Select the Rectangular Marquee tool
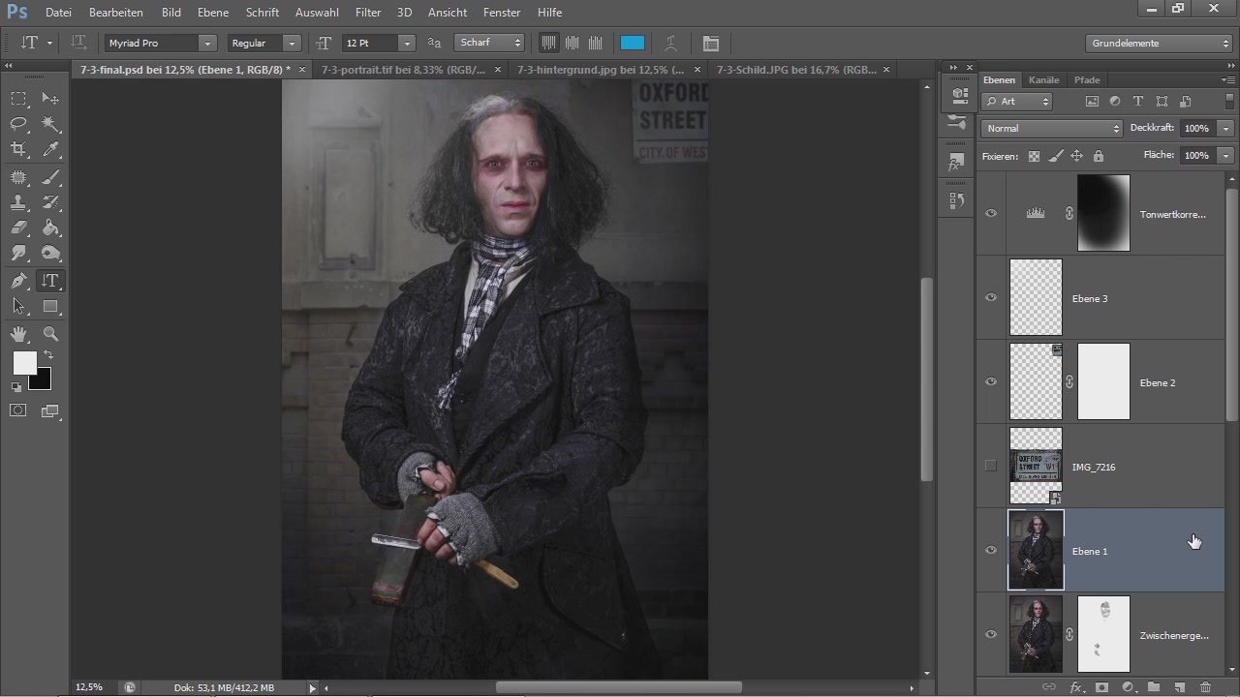1240x697 pixels. (x=18, y=99)
